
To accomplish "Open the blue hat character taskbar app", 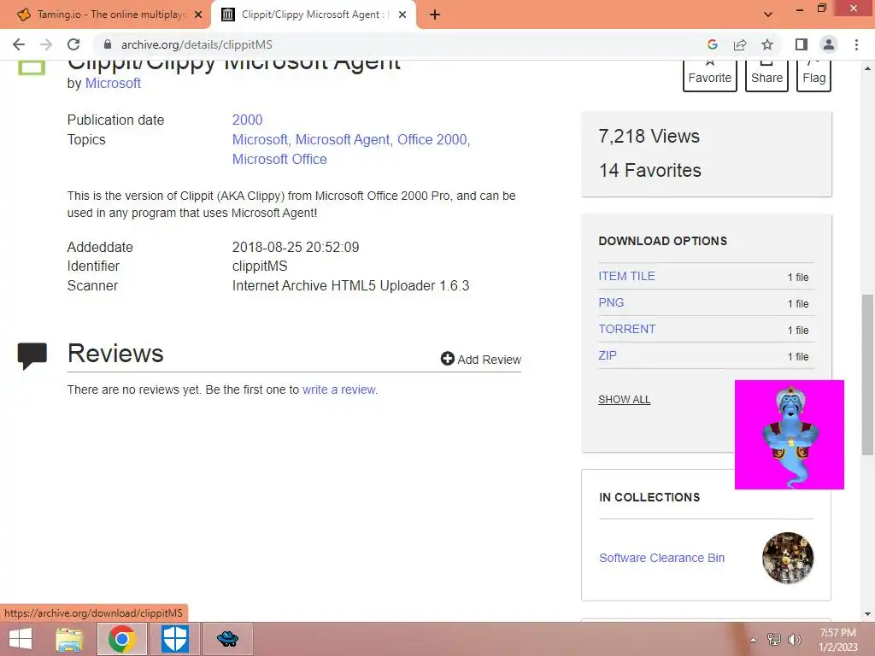I will coord(227,639).
